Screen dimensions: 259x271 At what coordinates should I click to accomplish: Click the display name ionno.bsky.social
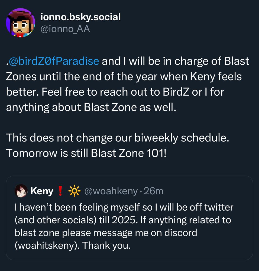(80, 17)
